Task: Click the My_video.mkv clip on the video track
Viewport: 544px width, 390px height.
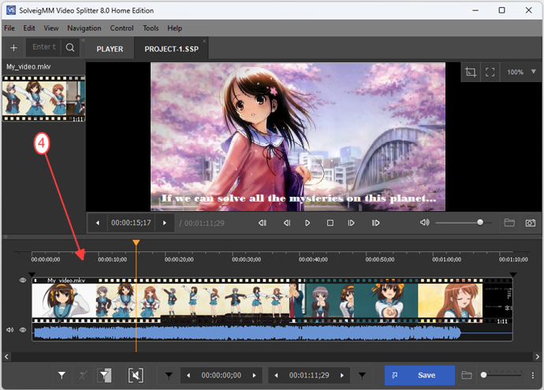Action: pyautogui.click(x=272, y=300)
